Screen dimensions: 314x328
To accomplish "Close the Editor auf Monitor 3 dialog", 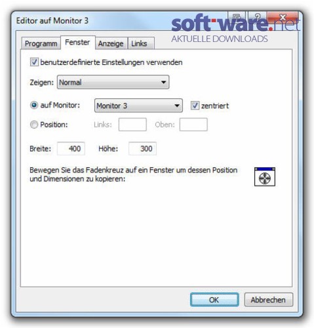I will (283, 17).
